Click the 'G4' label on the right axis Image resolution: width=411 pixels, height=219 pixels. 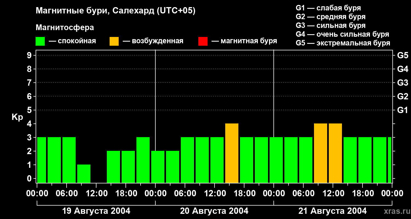[403, 69]
